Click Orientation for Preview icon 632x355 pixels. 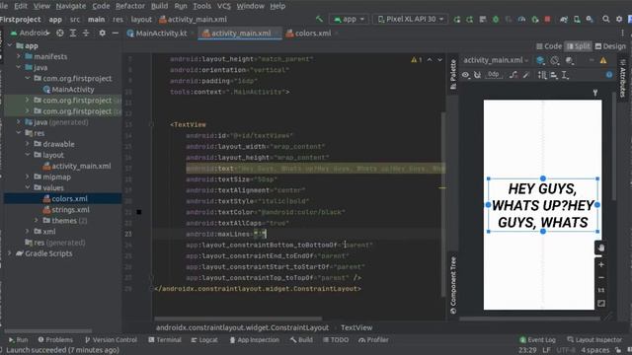tap(555, 60)
